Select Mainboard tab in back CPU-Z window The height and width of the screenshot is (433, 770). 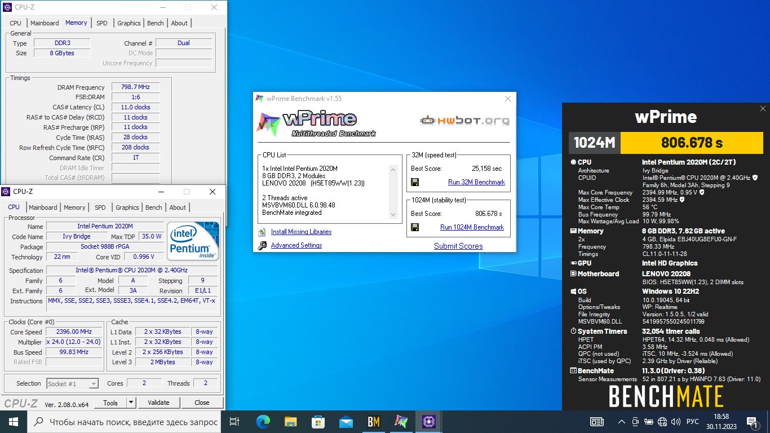pos(45,23)
